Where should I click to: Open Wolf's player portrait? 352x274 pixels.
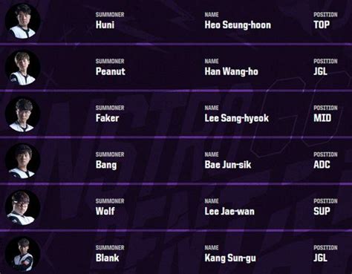tap(22, 207)
